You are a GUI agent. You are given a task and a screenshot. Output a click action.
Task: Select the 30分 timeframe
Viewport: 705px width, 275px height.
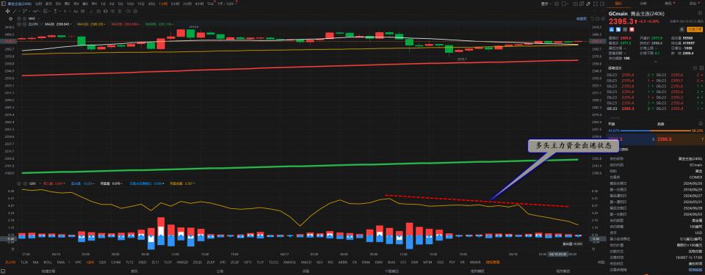pyautogui.click(x=152, y=4)
